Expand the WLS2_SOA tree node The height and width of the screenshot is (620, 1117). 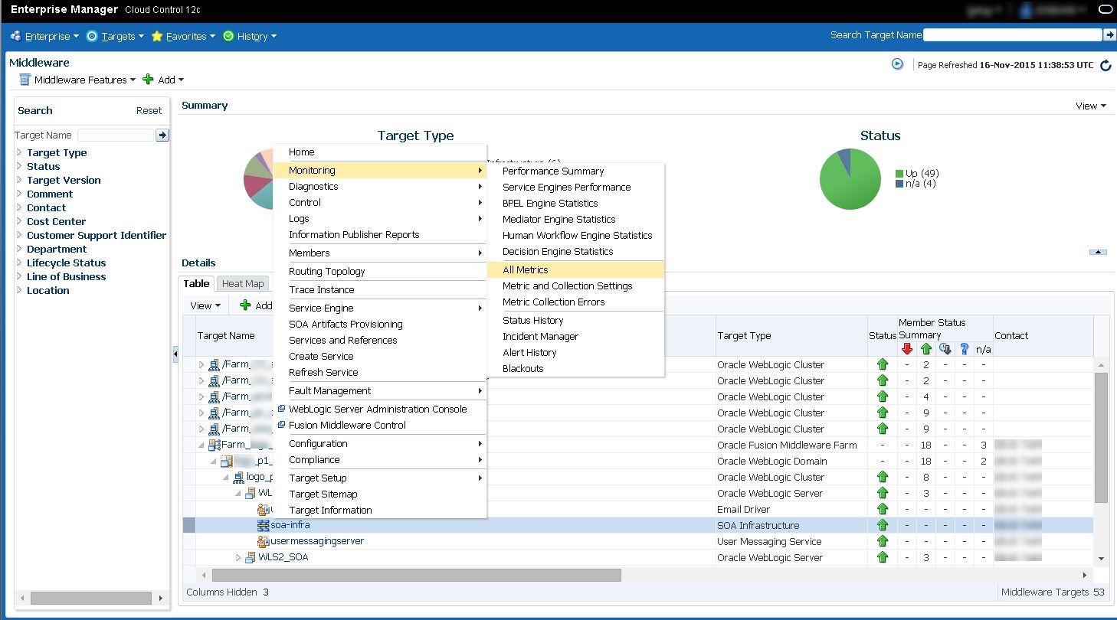point(238,557)
